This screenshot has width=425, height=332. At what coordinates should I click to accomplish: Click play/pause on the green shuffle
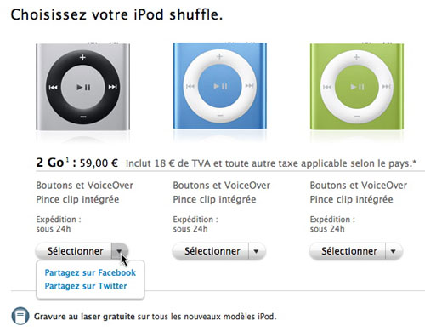(x=357, y=87)
